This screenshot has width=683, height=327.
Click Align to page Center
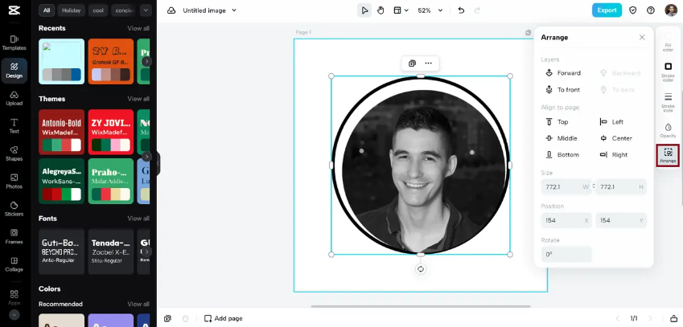(x=616, y=138)
